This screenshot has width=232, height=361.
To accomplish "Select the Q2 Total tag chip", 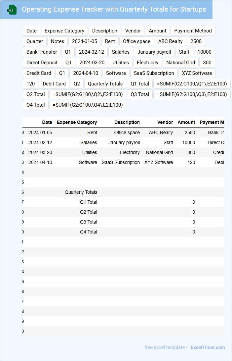I will tap(36, 94).
